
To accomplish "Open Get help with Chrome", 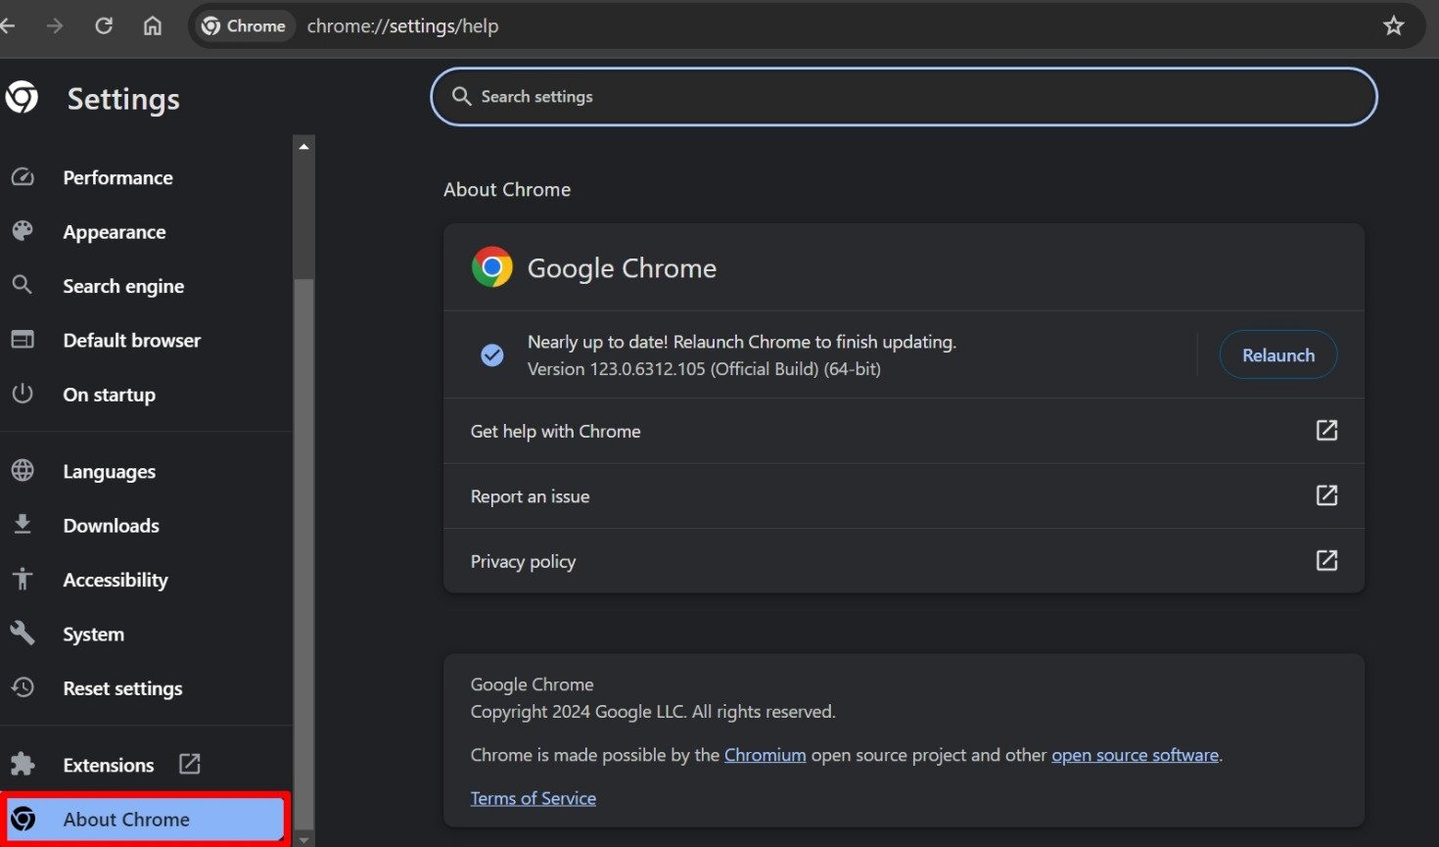I will tap(904, 431).
